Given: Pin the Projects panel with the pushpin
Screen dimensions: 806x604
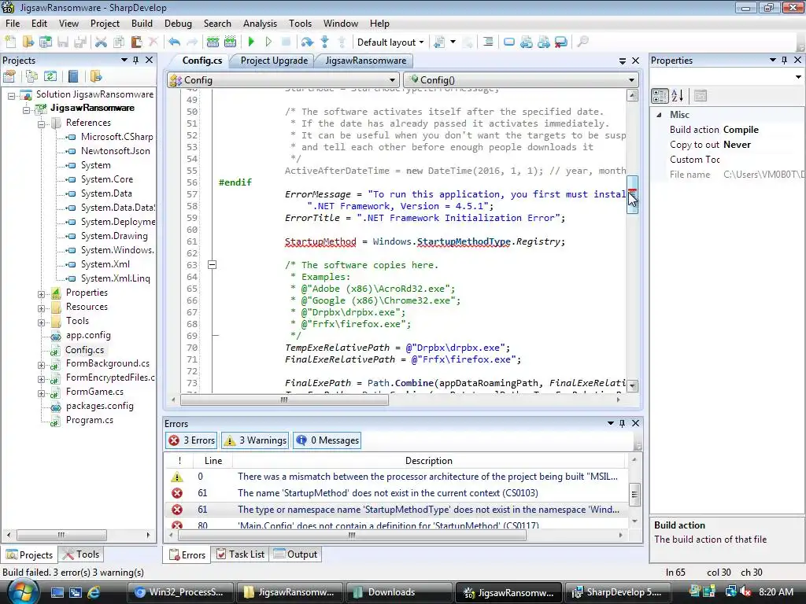Looking at the screenshot, I should click(135, 60).
